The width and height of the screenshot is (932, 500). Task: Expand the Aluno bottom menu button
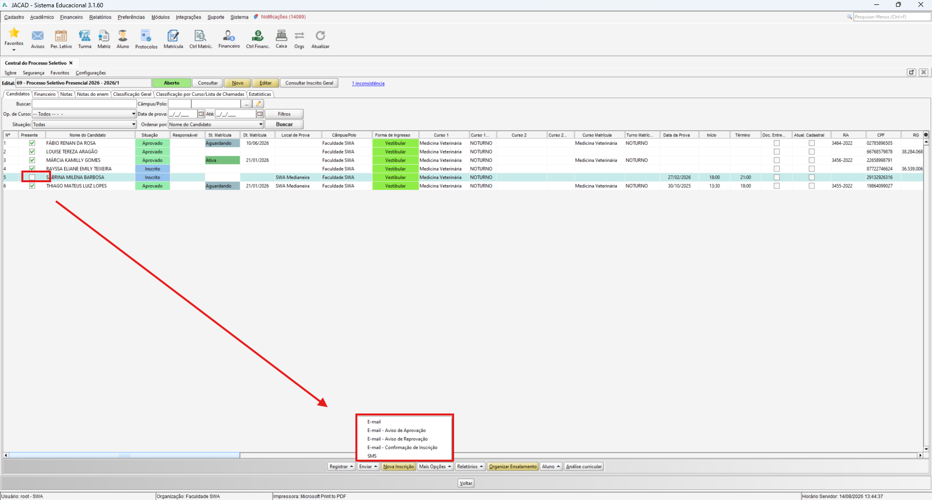tap(551, 466)
